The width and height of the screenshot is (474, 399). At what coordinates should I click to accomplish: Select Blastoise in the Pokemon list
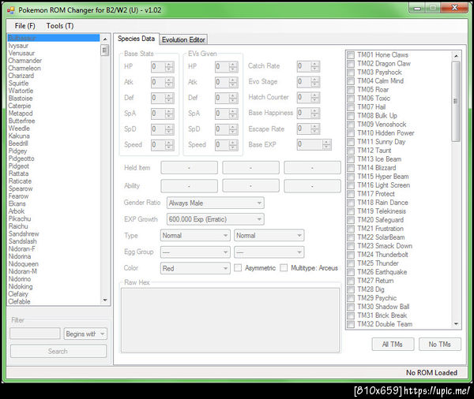53,99
